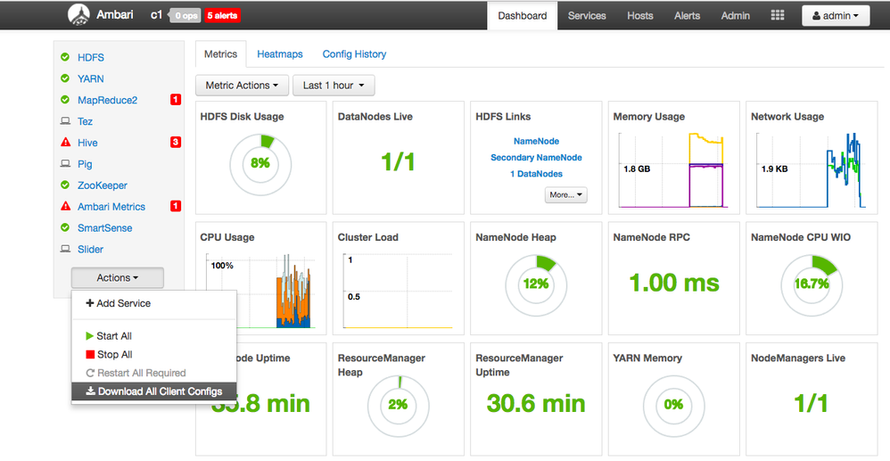Open the MapReduce2 service link
The image size is (890, 461).
click(107, 100)
